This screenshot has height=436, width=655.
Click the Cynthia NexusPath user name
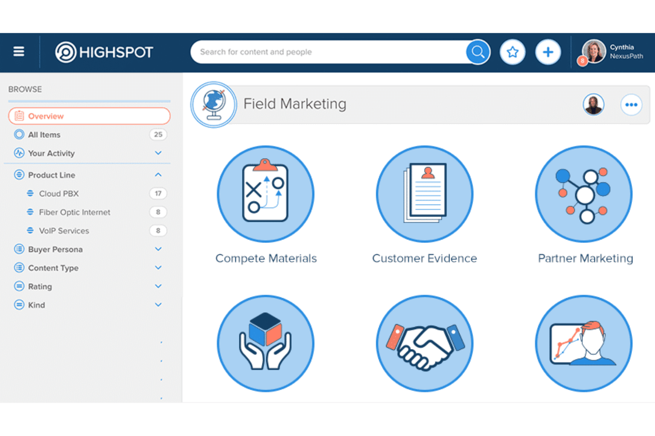pos(626,52)
